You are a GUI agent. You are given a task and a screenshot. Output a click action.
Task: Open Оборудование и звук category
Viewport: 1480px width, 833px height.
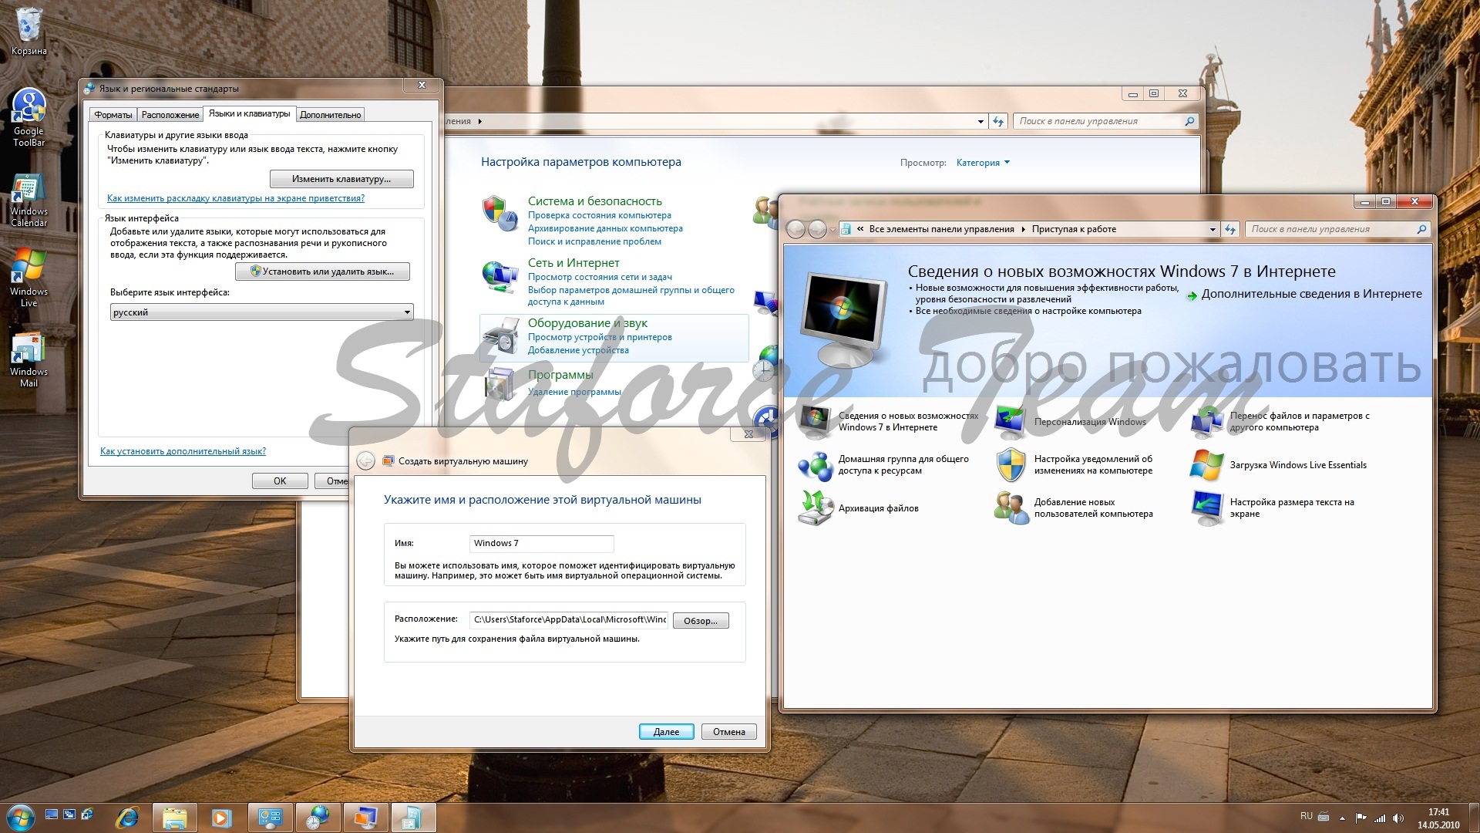pyautogui.click(x=588, y=322)
